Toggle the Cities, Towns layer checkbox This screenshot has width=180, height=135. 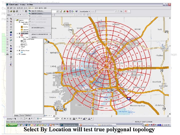[19, 37]
